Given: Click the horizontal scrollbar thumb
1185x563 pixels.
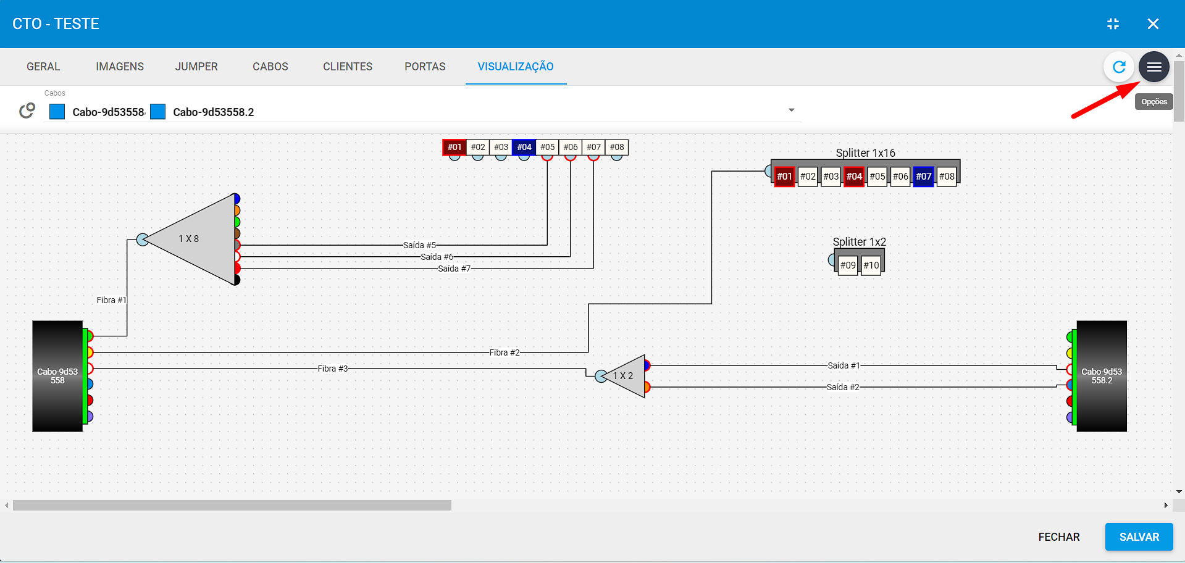Looking at the screenshot, I should pos(232,505).
